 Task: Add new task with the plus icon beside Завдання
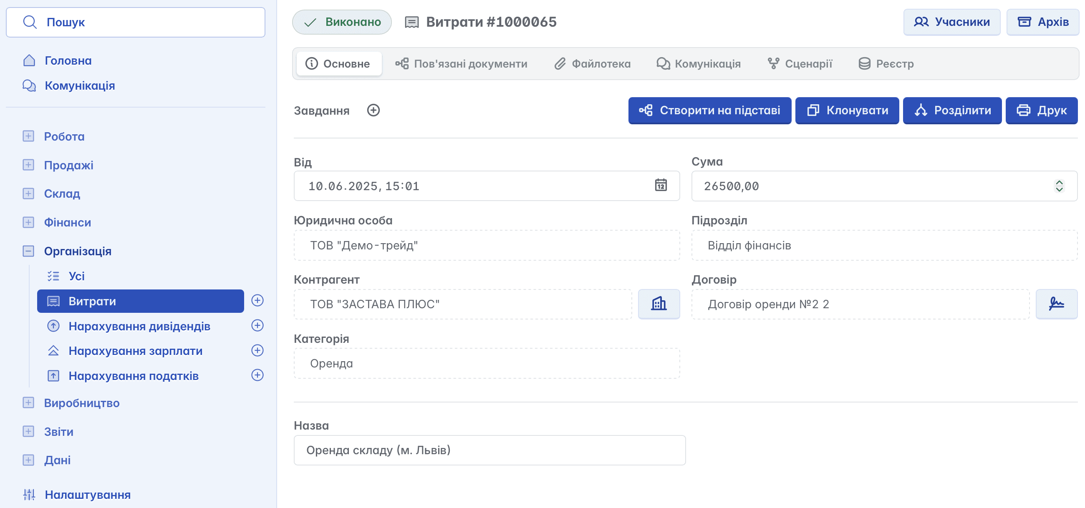pos(373,110)
